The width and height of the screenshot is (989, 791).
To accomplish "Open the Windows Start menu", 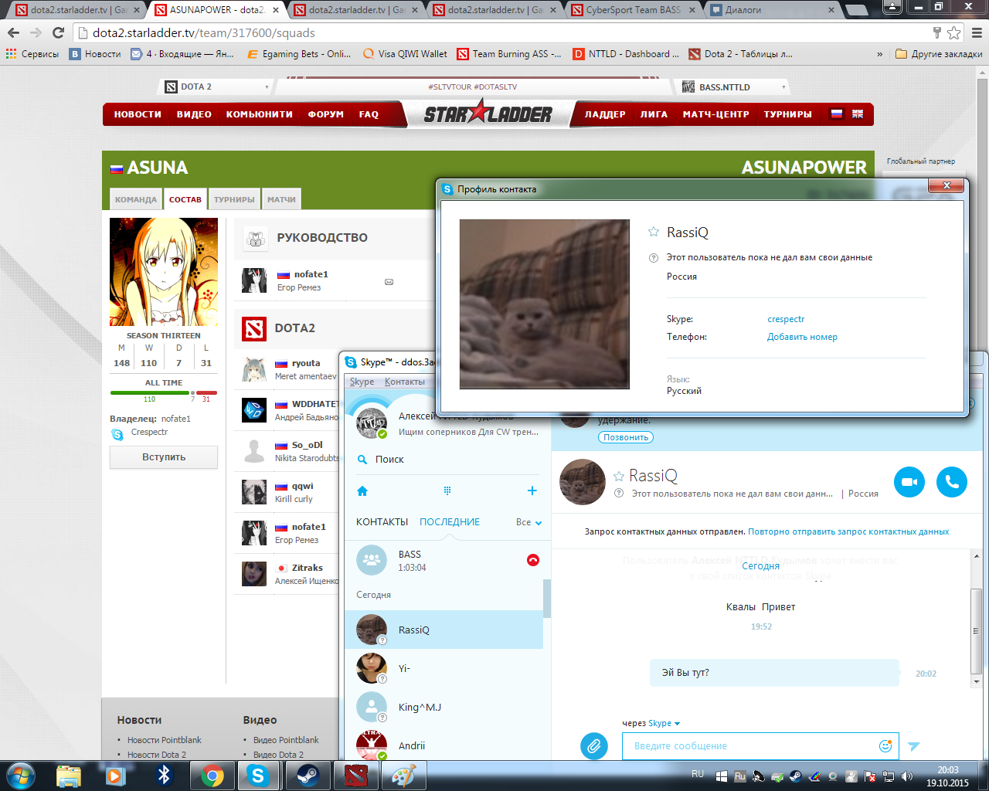I will pos(20,776).
